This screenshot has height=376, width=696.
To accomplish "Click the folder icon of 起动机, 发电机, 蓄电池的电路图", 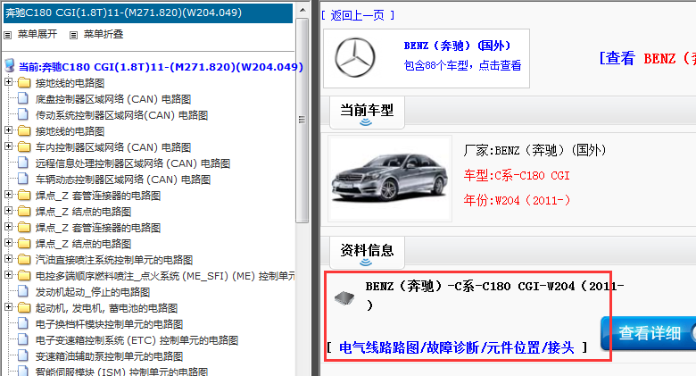I will 24,308.
